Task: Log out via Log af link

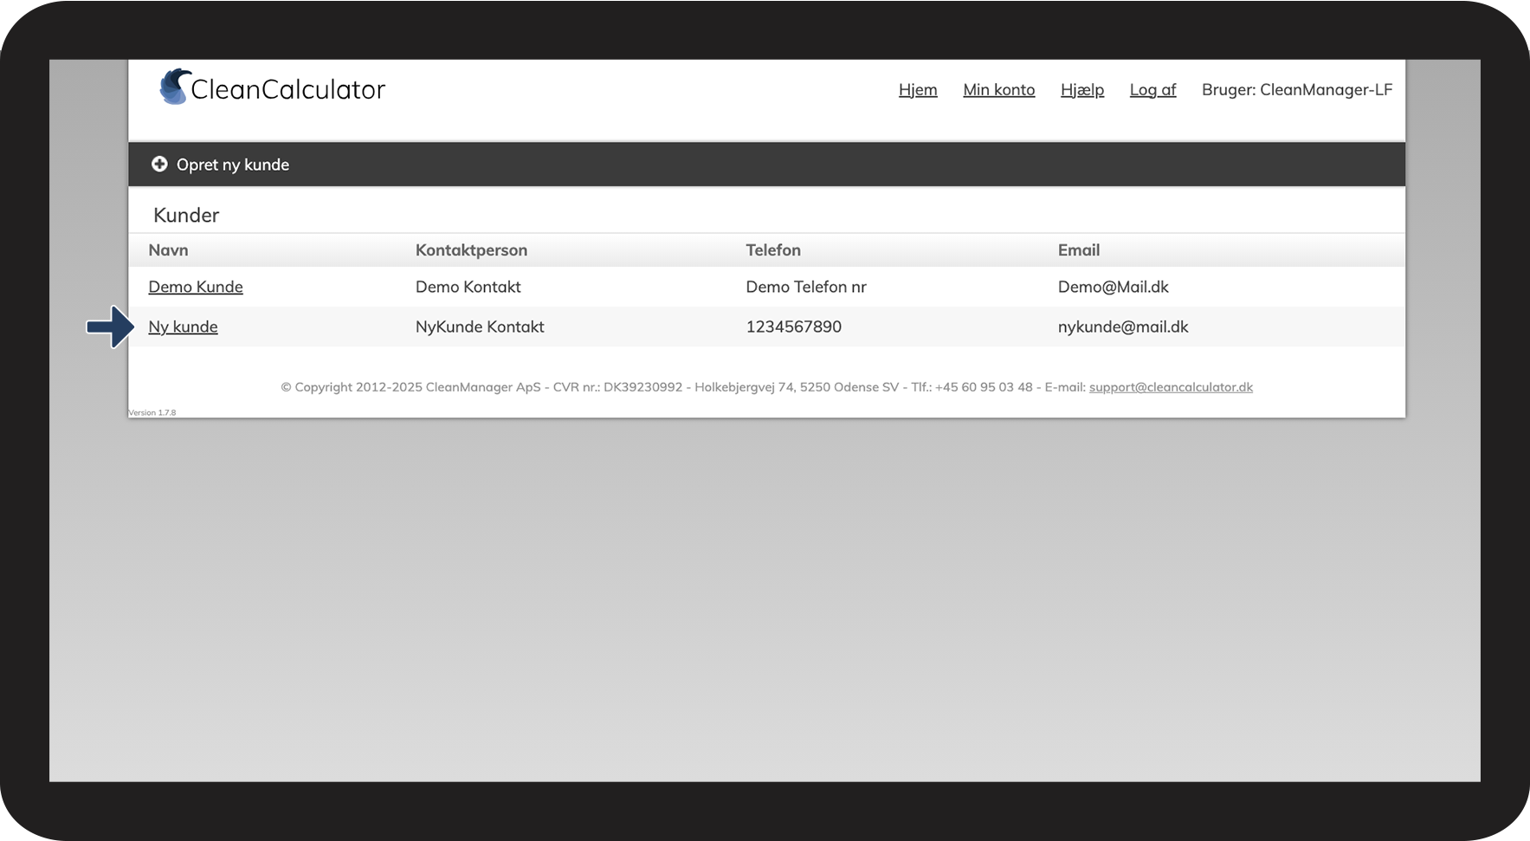Action: (x=1152, y=89)
